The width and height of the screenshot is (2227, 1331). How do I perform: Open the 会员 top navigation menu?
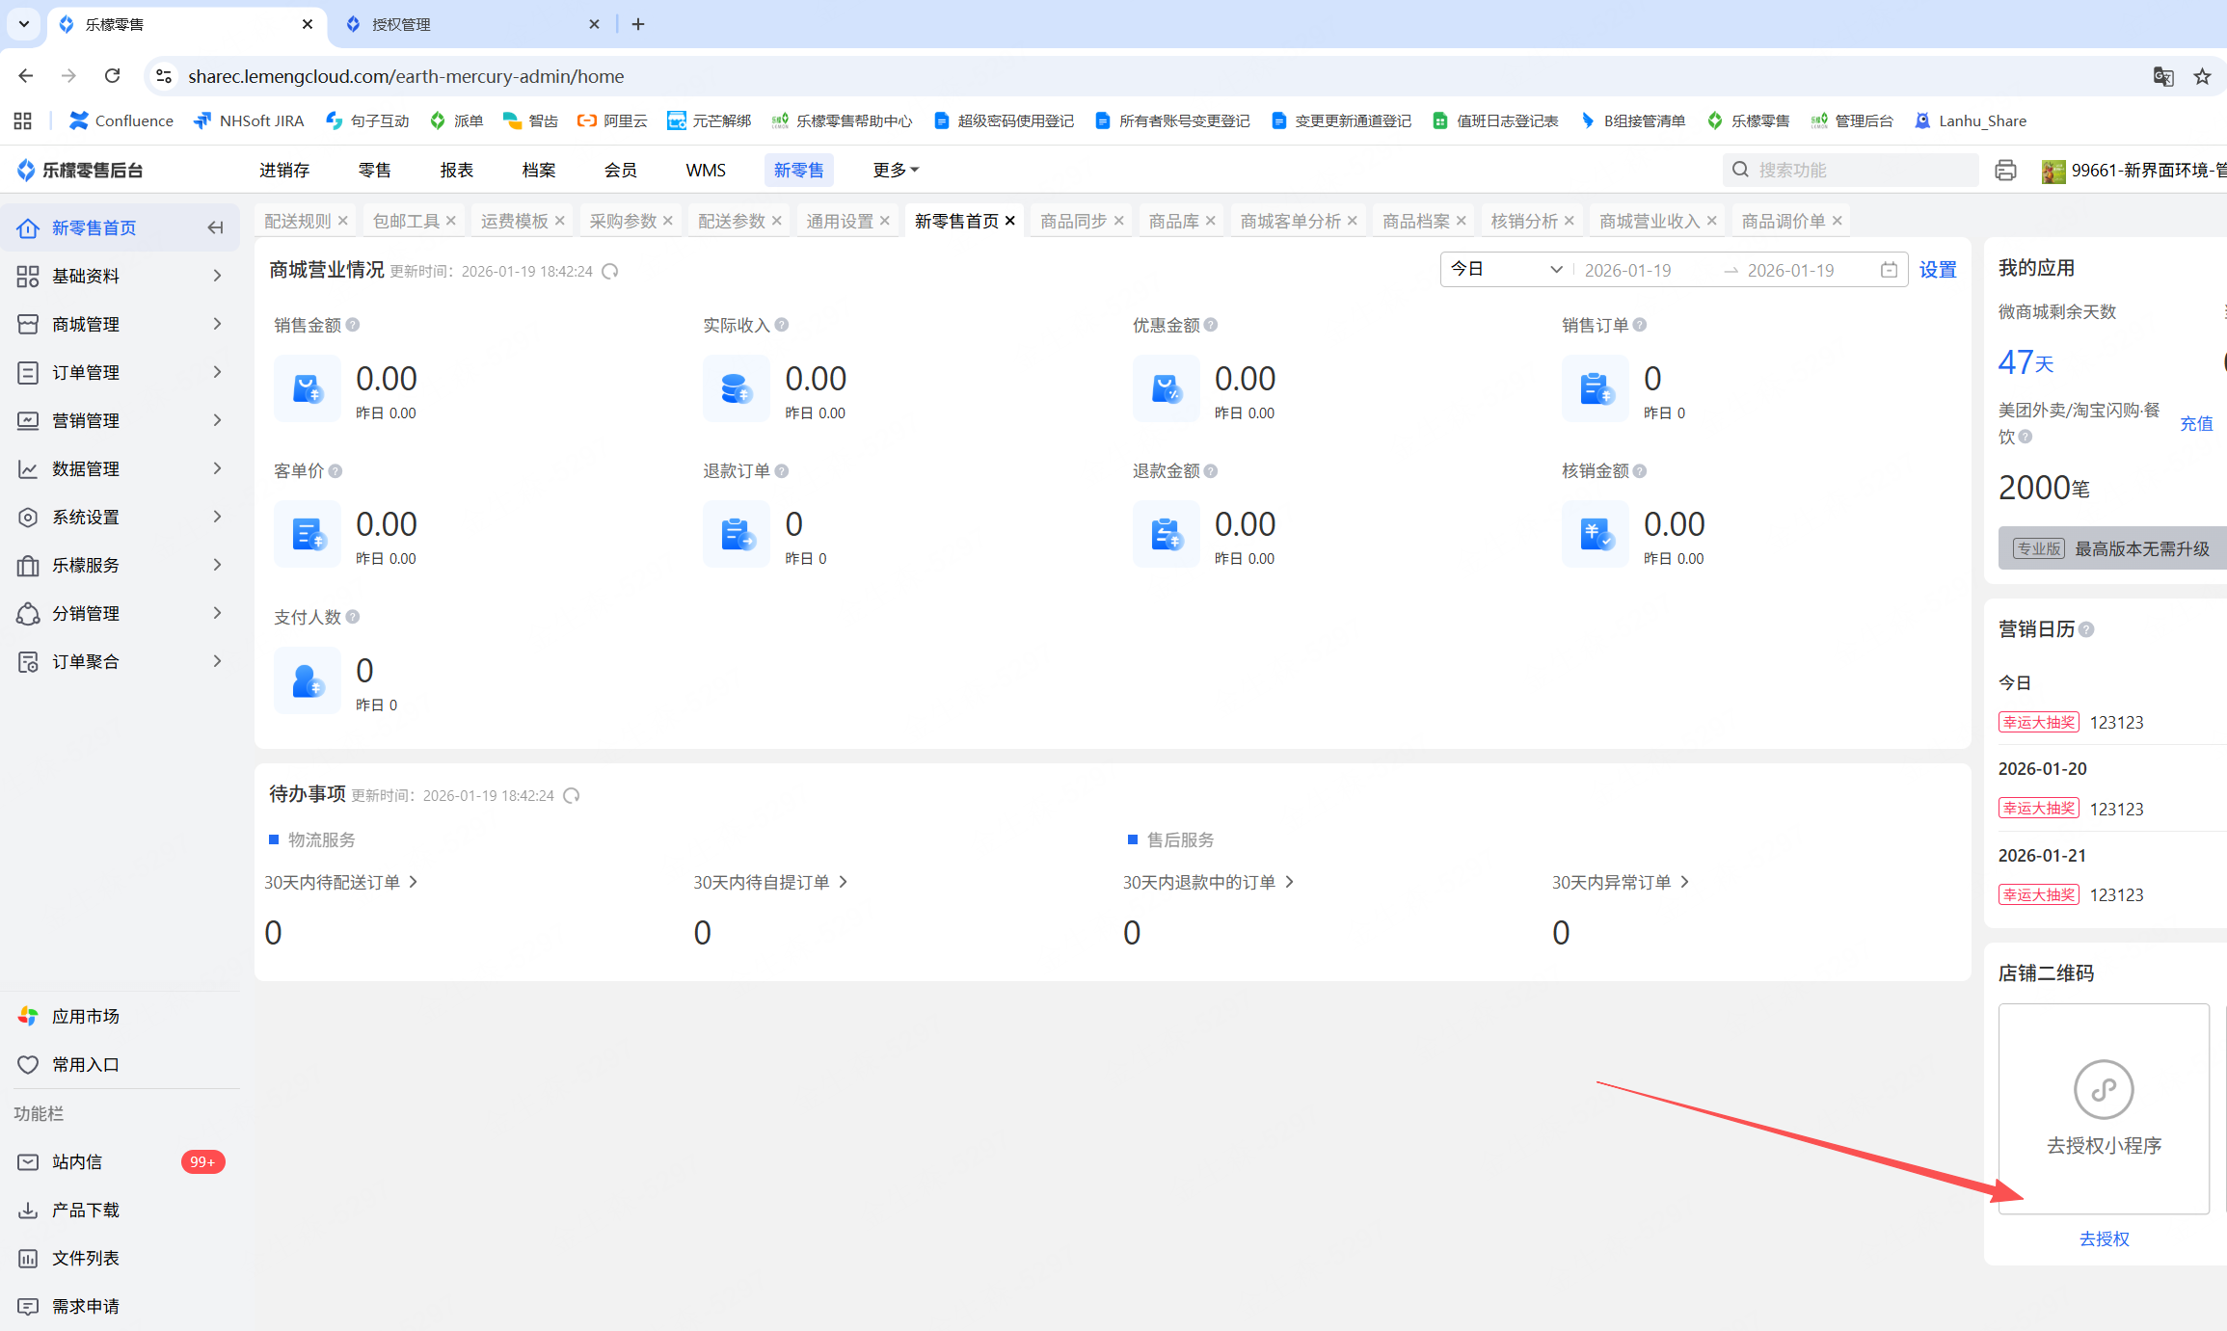pyautogui.click(x=620, y=171)
